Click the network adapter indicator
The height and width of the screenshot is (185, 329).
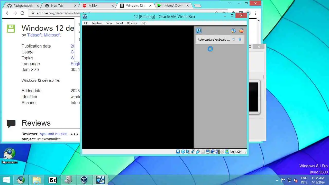tap(193, 152)
